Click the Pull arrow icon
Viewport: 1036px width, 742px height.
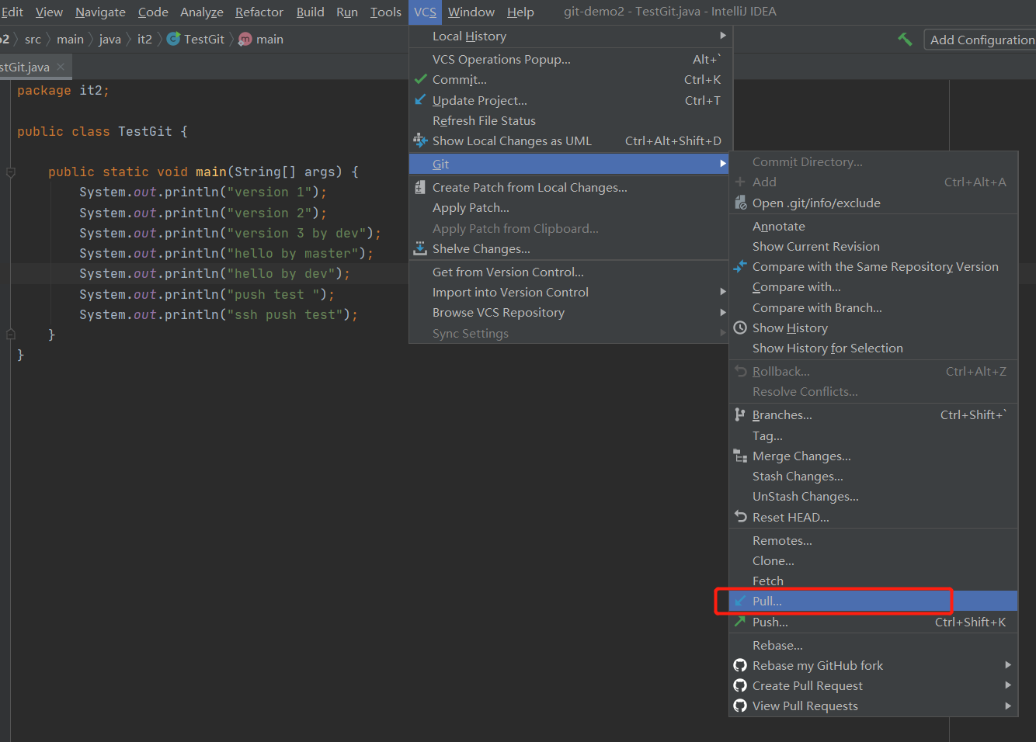click(x=740, y=601)
